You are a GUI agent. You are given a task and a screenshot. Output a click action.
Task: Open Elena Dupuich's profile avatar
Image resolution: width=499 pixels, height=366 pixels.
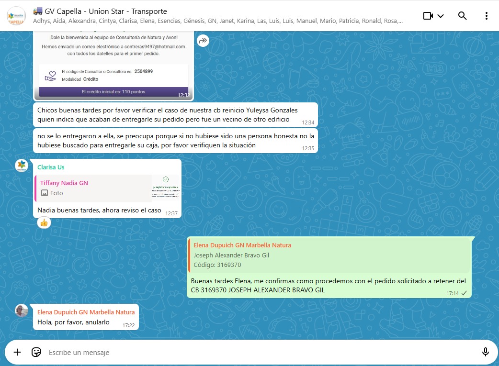click(22, 311)
